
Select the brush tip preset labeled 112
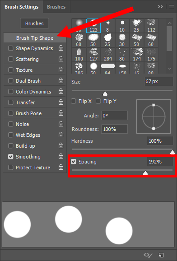151,26
